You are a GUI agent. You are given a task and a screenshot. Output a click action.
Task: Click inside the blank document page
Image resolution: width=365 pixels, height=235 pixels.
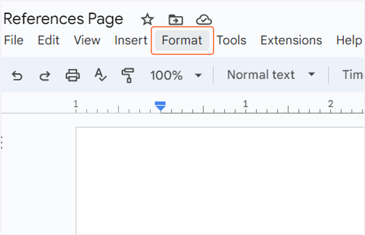tap(220, 180)
